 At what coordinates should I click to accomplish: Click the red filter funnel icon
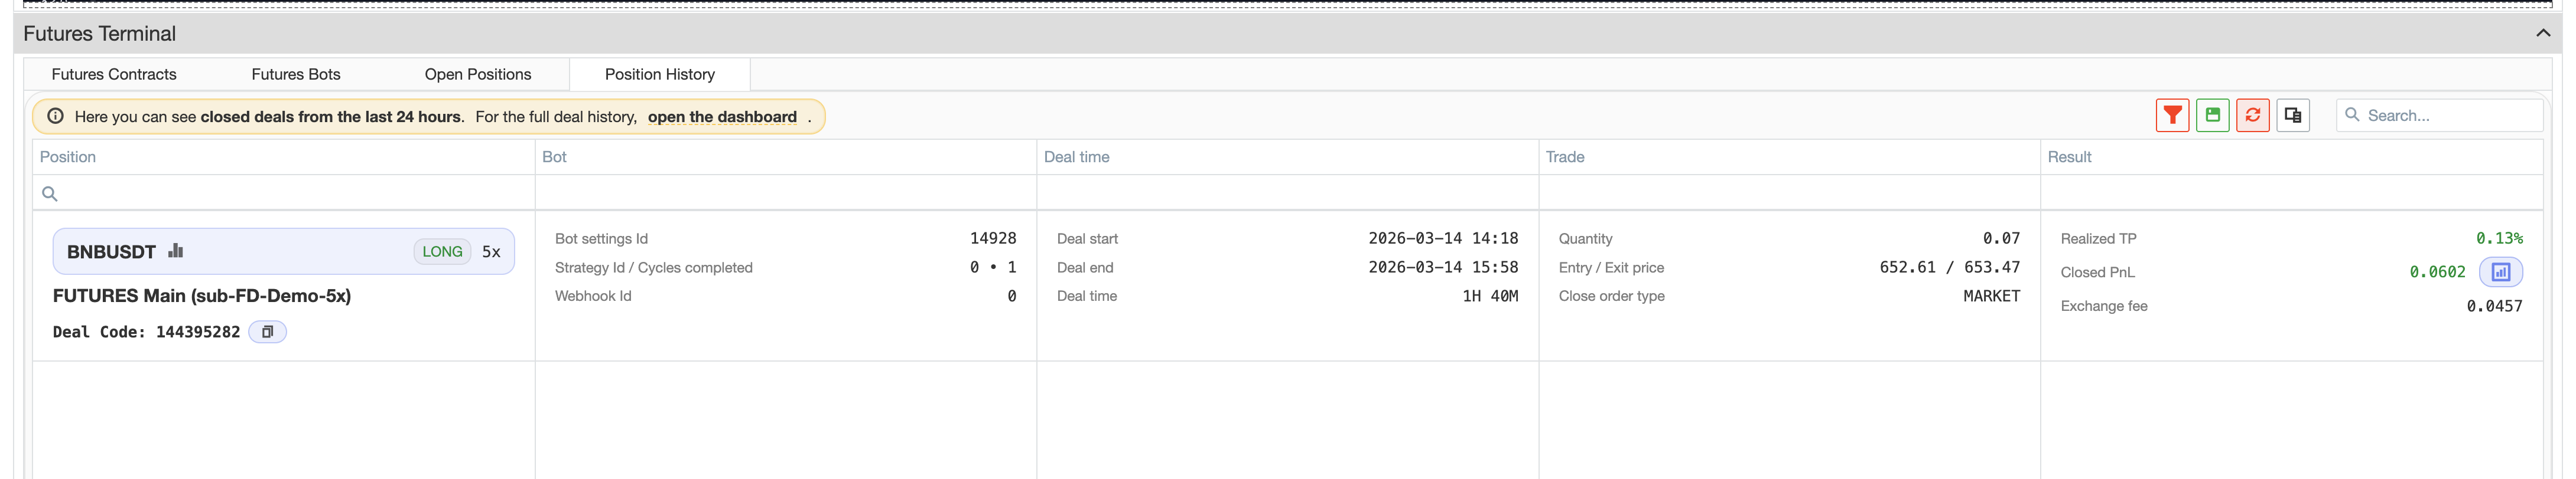point(2172,116)
